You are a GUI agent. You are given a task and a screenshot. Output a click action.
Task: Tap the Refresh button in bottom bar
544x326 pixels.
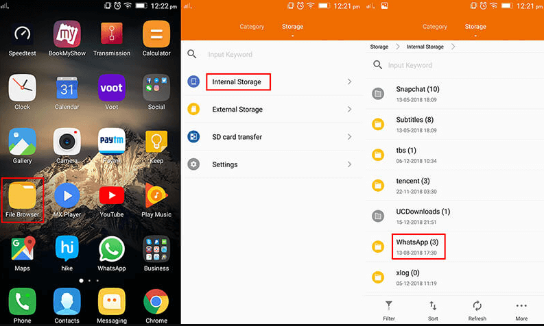pyautogui.click(x=477, y=310)
